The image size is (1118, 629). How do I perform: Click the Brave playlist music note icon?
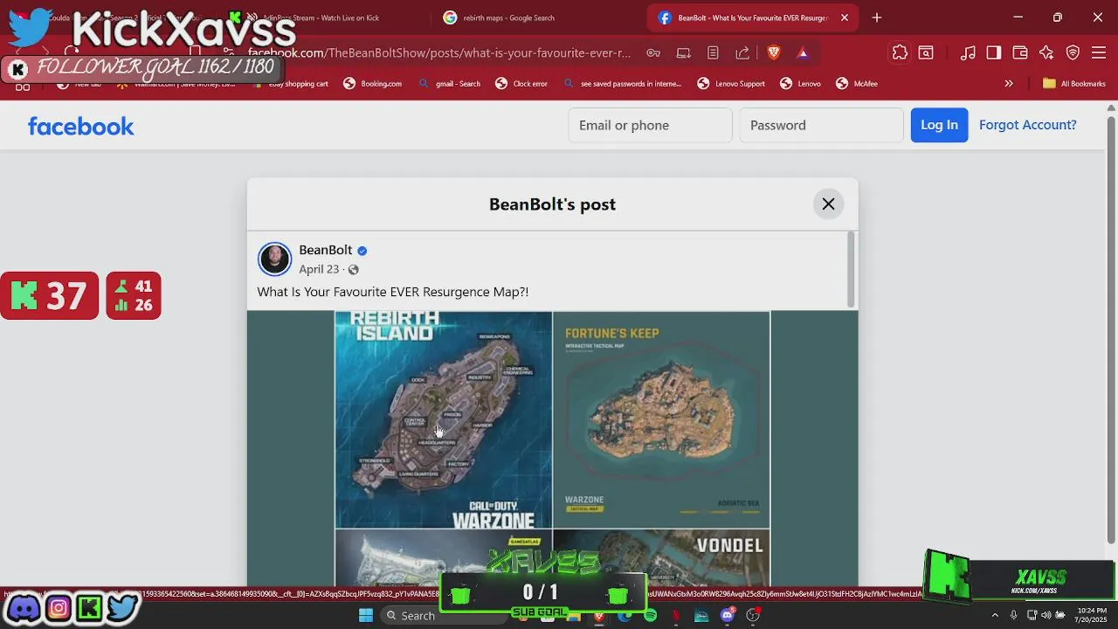coord(968,53)
